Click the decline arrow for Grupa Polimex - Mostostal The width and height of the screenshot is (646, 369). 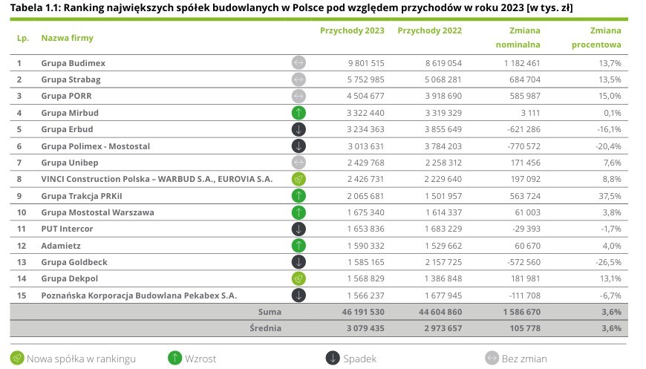point(298,146)
